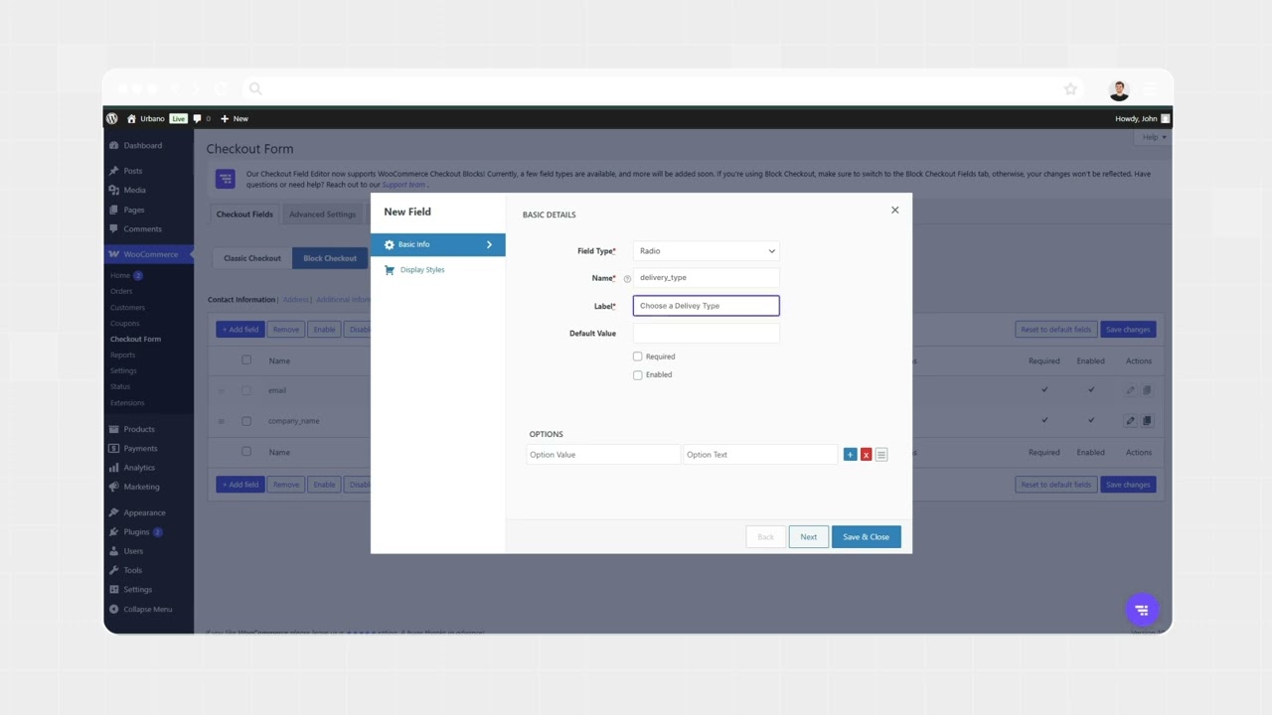Open the purple floating chat widget
1272x715 pixels.
click(x=1142, y=610)
